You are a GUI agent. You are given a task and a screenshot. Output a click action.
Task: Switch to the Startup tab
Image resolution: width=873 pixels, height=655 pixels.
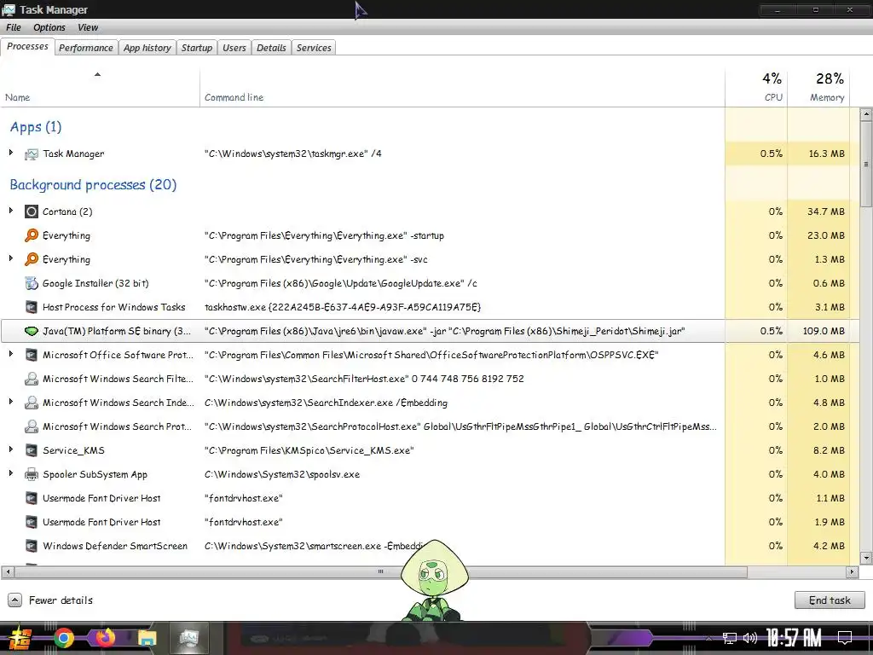point(197,48)
